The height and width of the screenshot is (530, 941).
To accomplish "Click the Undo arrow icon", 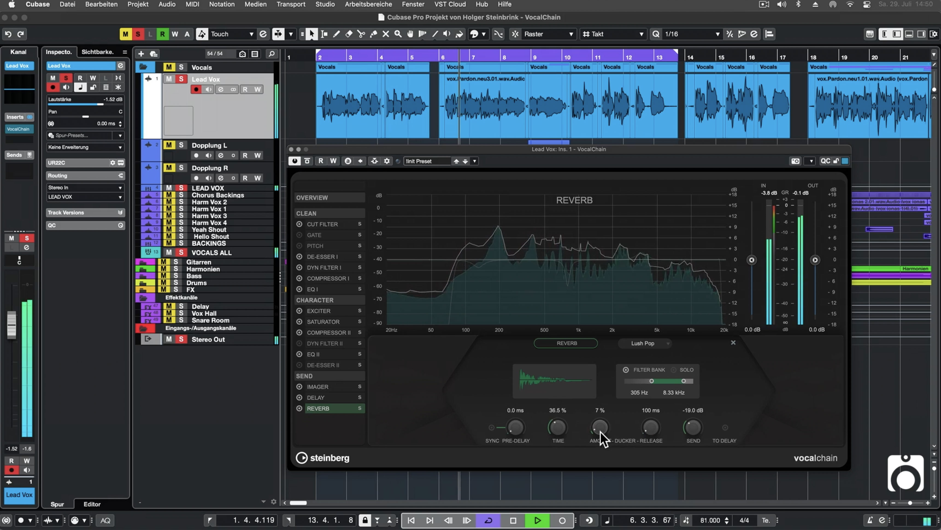I will click(x=8, y=34).
